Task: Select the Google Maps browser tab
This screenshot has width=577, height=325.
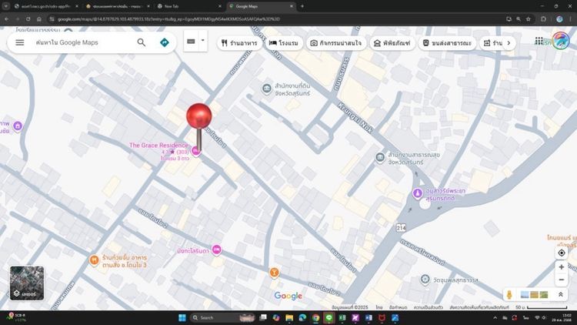Action: [x=261, y=6]
